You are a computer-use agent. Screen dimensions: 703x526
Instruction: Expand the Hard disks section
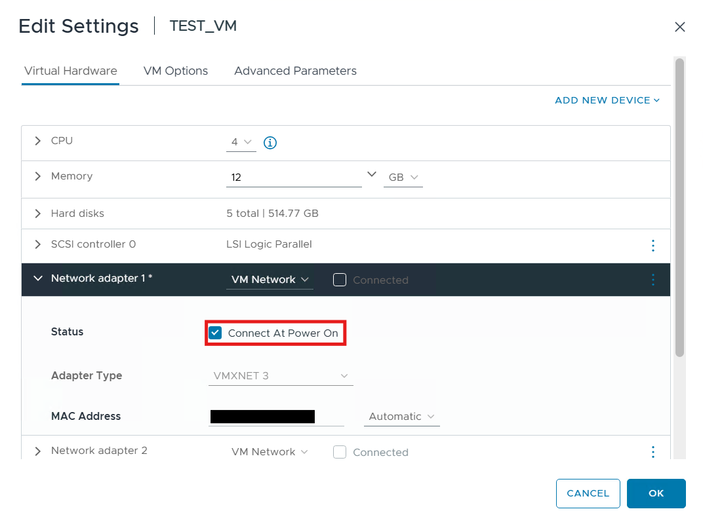38,214
